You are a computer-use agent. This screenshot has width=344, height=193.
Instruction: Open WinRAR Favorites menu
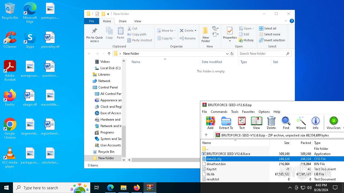(248, 112)
